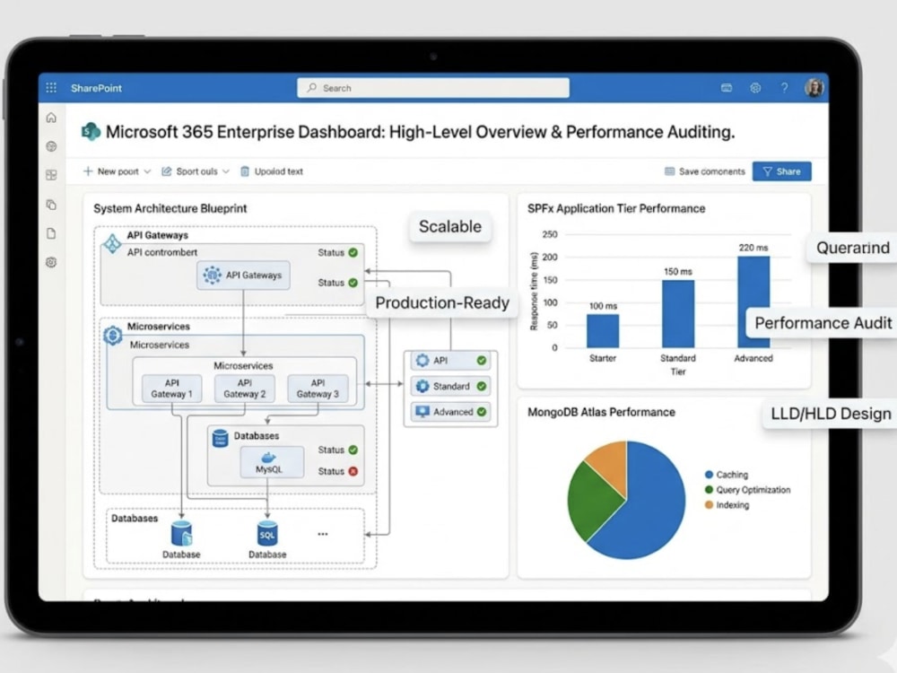Click the ellipsis in Databases row
Viewport: 897px width, 673px height.
[323, 534]
